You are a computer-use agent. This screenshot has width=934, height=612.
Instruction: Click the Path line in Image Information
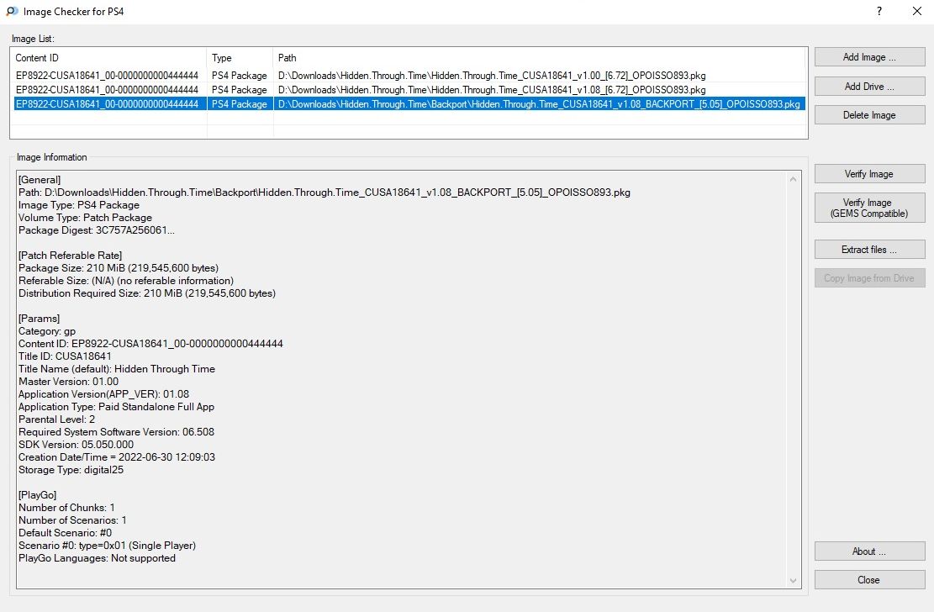[x=324, y=193]
